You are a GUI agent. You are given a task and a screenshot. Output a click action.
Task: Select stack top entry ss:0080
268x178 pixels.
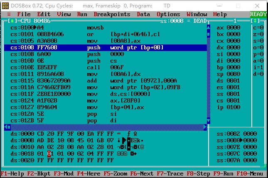237,140
